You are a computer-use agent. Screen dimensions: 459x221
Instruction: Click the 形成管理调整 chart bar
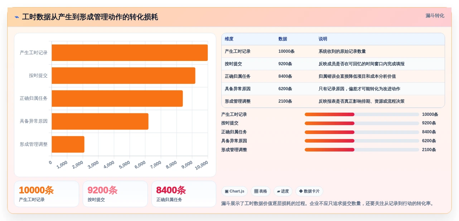pos(68,144)
